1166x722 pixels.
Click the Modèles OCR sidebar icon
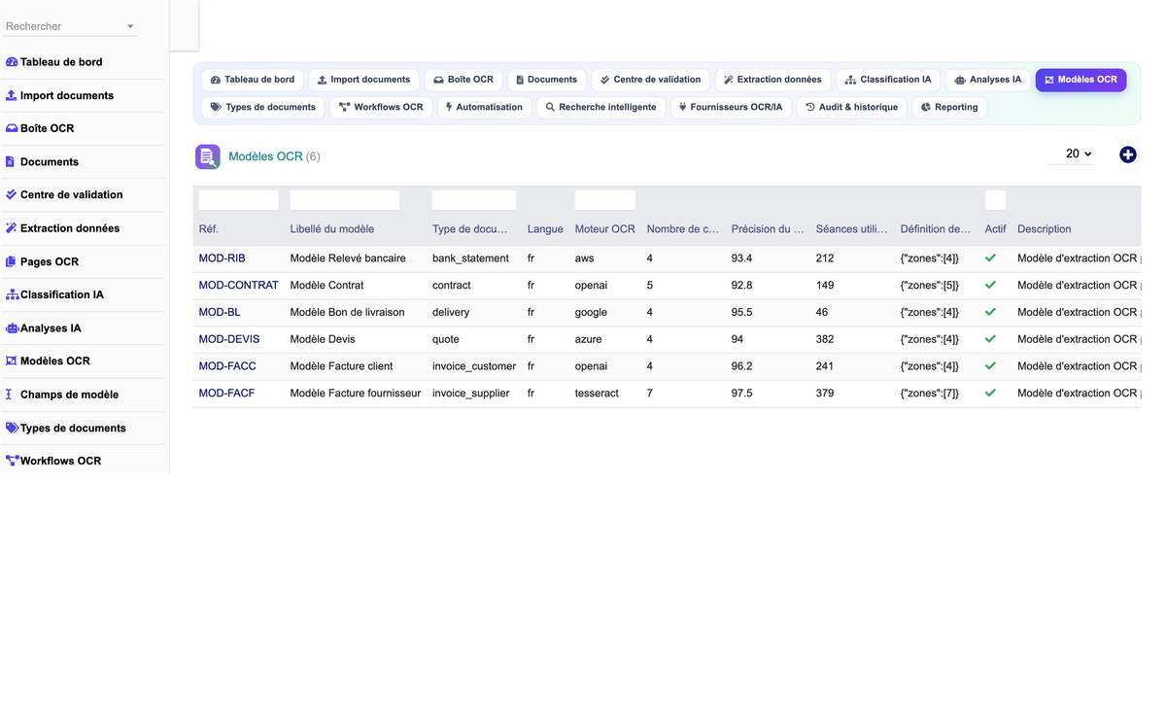click(x=12, y=361)
